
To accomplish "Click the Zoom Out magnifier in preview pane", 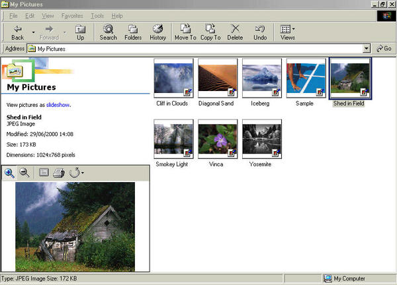I will 24,173.
